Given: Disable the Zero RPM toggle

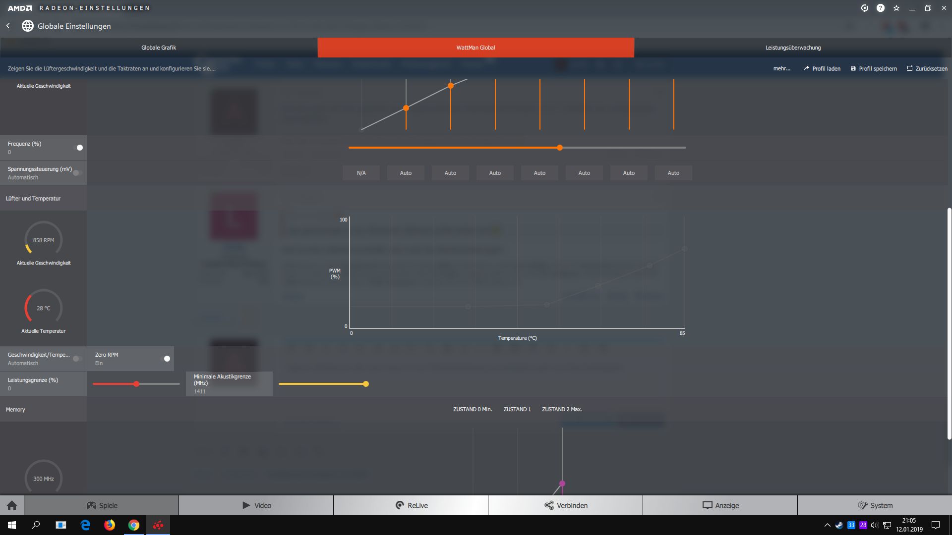Looking at the screenshot, I should click(165, 359).
